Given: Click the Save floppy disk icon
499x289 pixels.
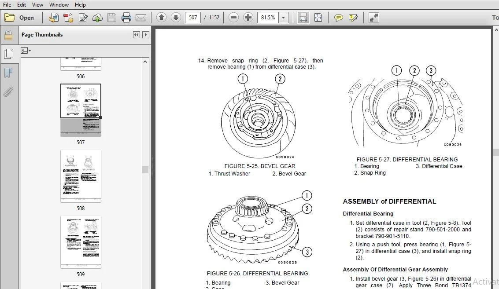Looking at the screenshot, I should pyautogui.click(x=112, y=18).
